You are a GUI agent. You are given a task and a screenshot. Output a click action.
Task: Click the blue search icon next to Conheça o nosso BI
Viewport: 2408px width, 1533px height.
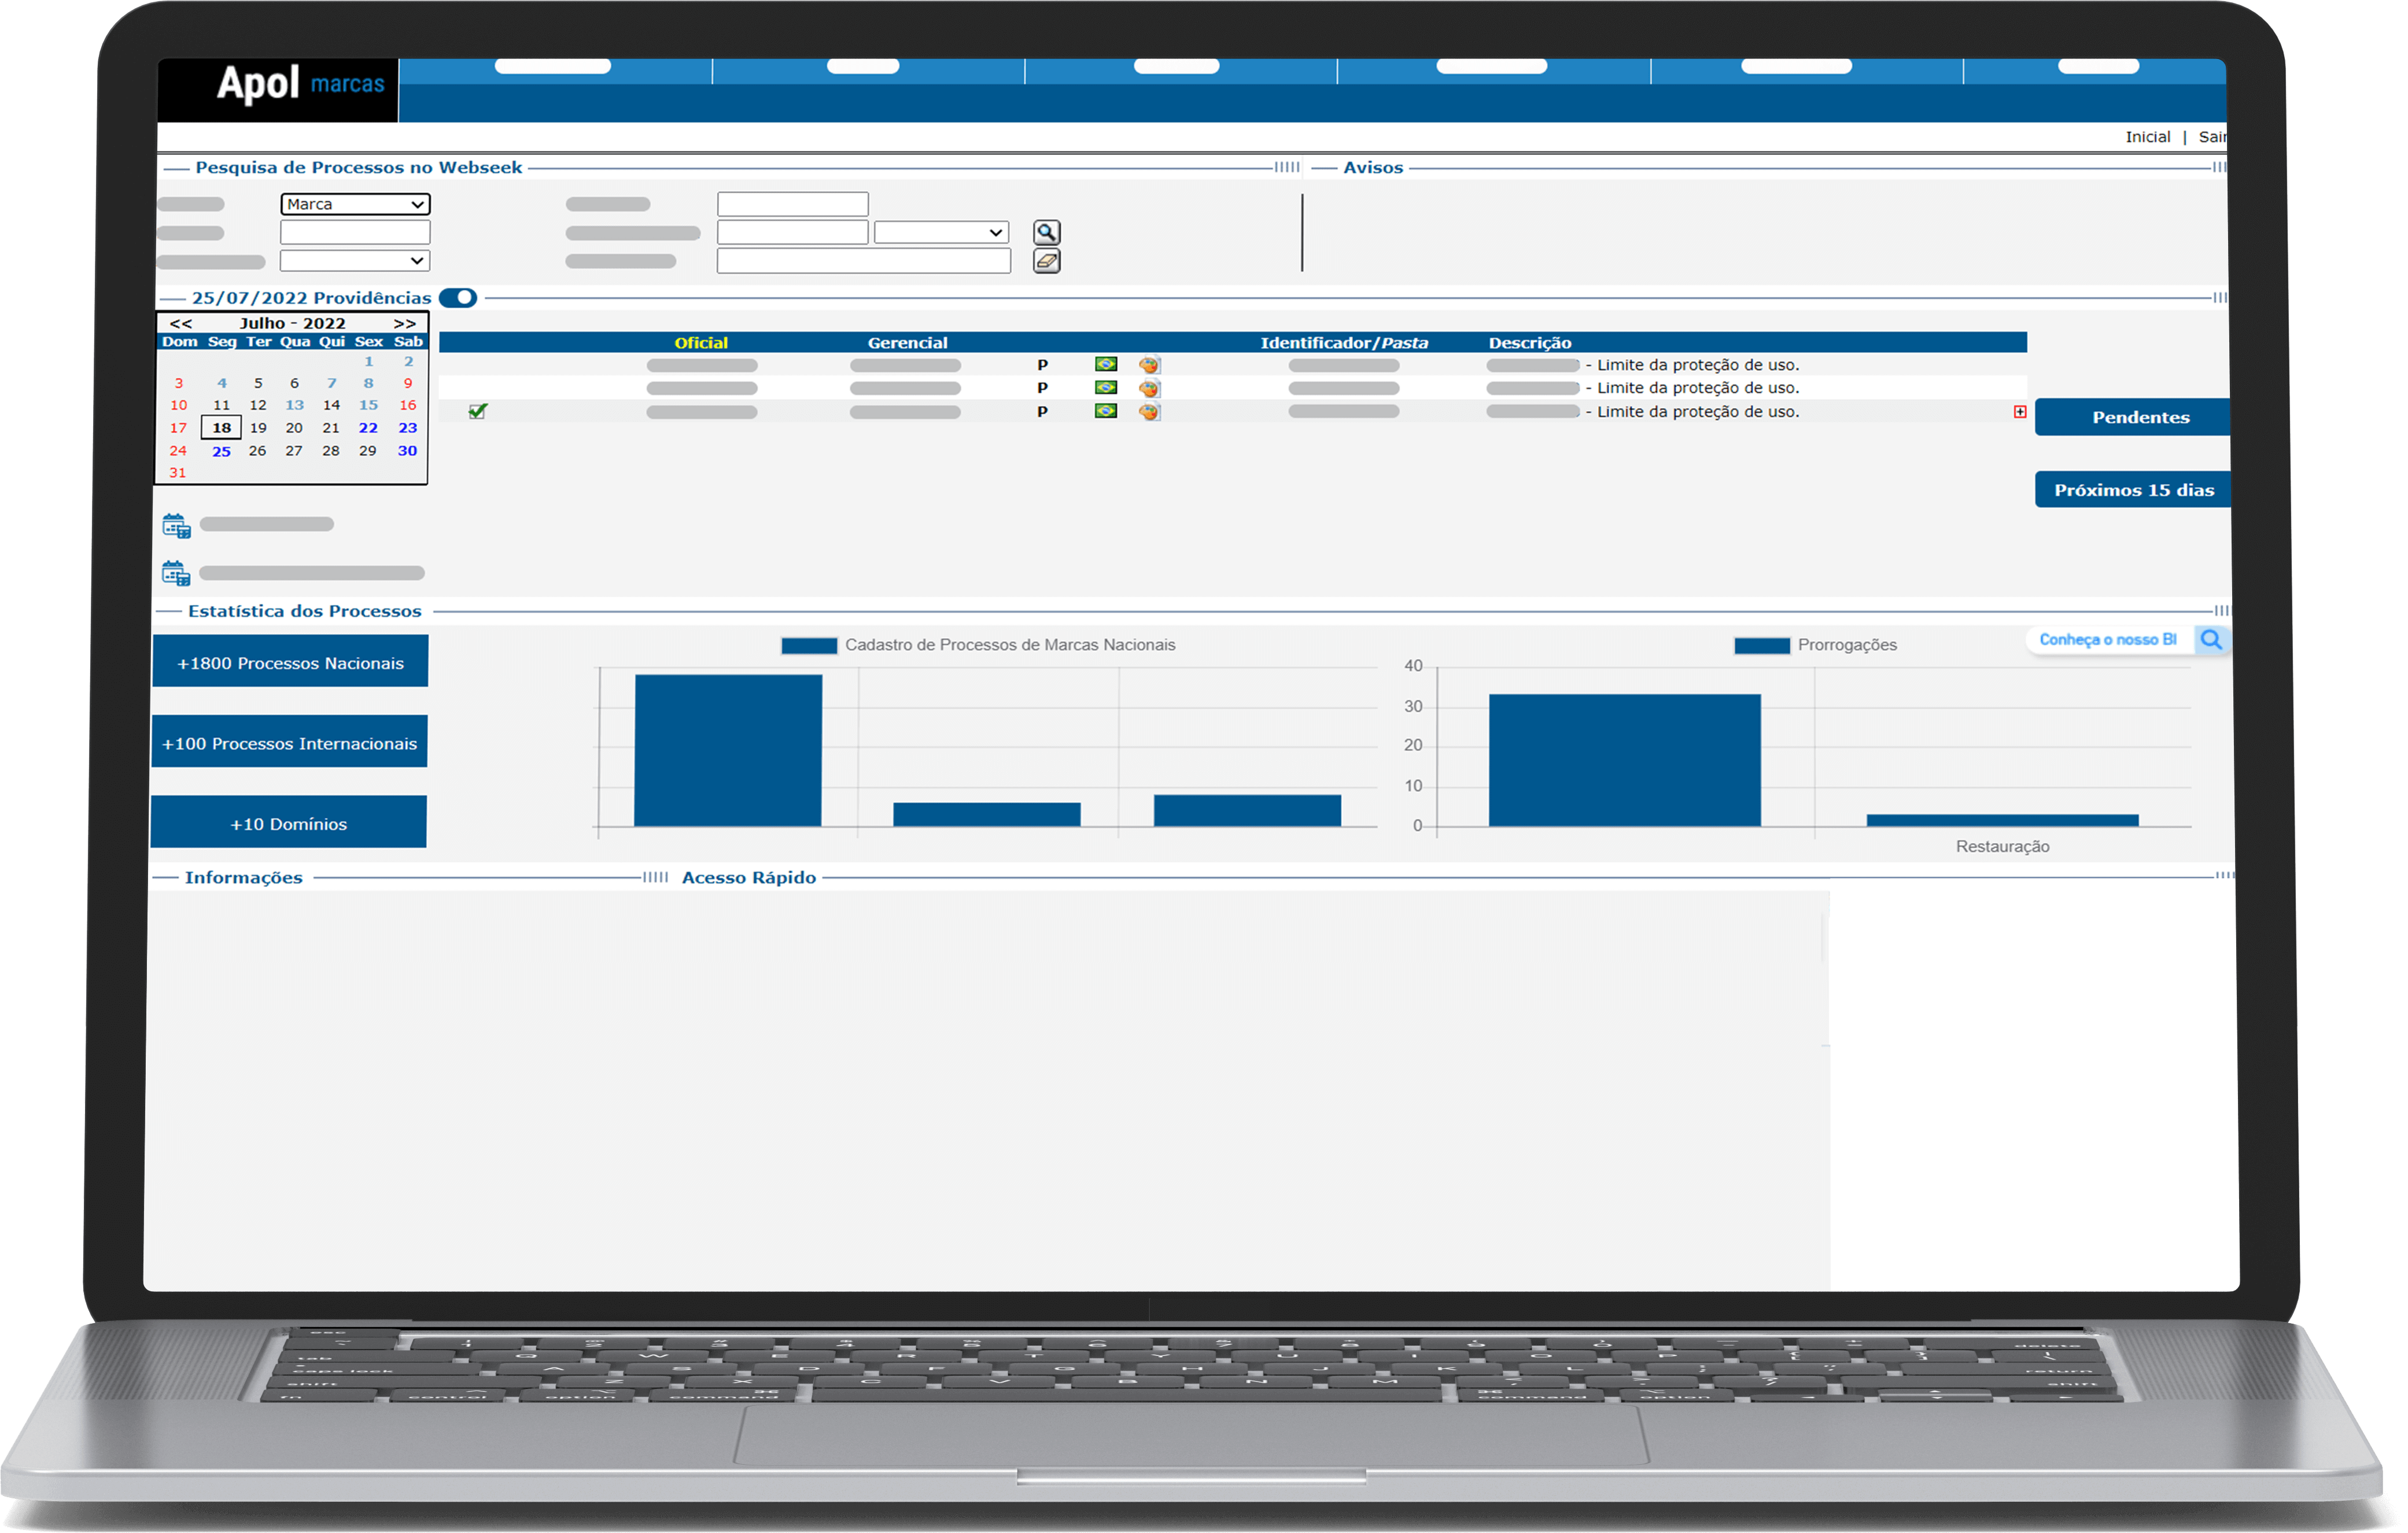(x=2210, y=640)
